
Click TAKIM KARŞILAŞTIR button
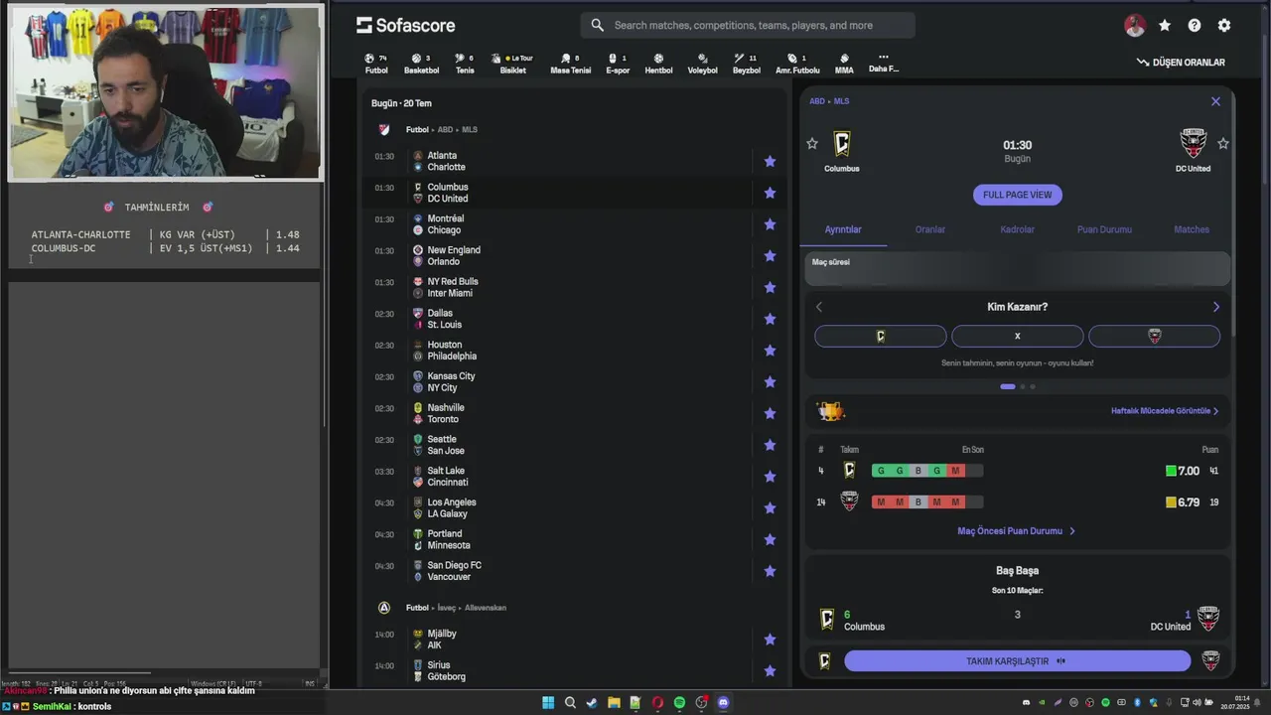click(1017, 661)
